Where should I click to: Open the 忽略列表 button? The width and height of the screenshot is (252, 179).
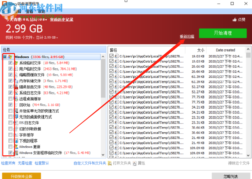click(x=231, y=176)
